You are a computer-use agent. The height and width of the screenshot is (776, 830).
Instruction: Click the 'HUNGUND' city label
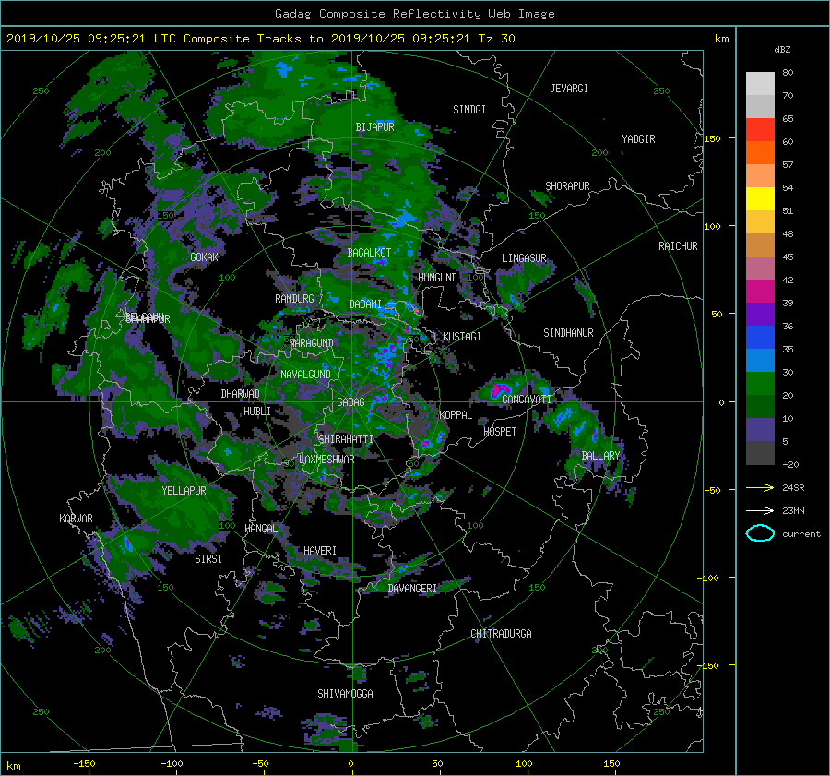pyautogui.click(x=437, y=278)
